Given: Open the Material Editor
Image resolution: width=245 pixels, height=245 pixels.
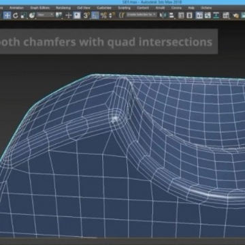Looking at the screenshot, I should point(226,16).
